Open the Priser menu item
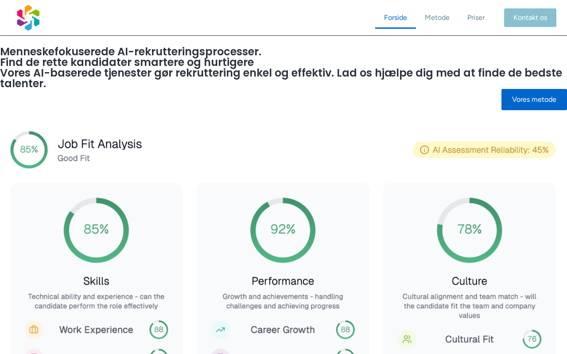Image resolution: width=567 pixels, height=354 pixels. 476,18
